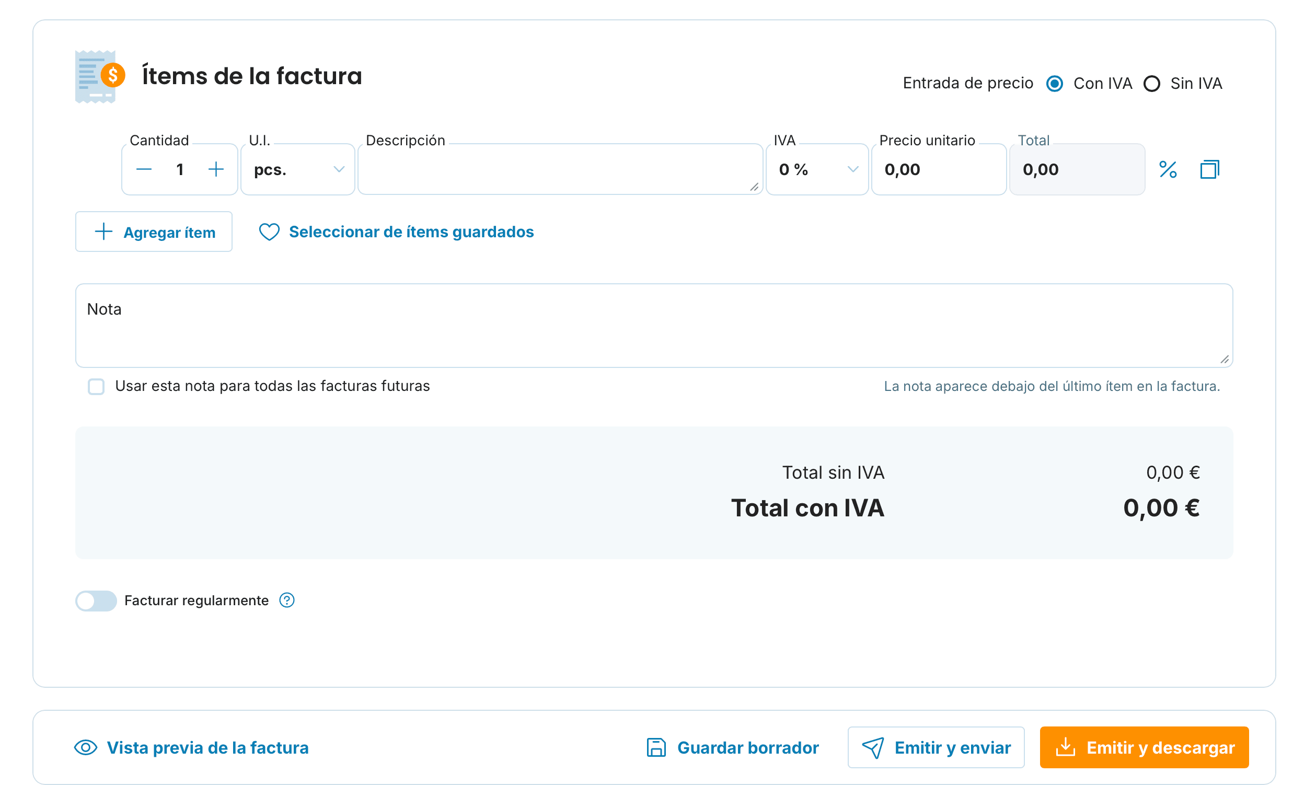
Task: Click the Ítems de la factura heading
Action: 252,76
